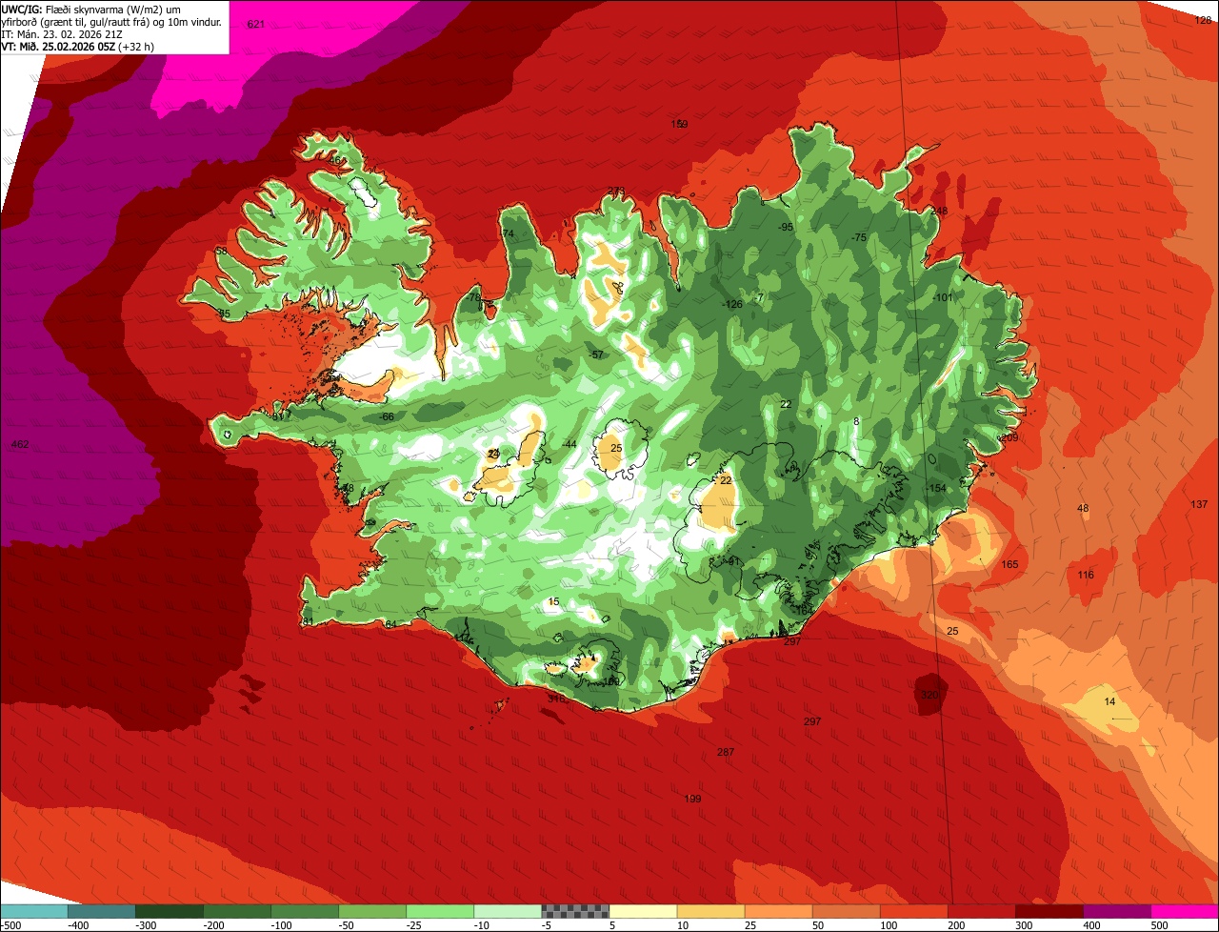This screenshot has width=1219, height=932.
Task: Click the -50 to -25 legend swatch
Action: pos(372,911)
